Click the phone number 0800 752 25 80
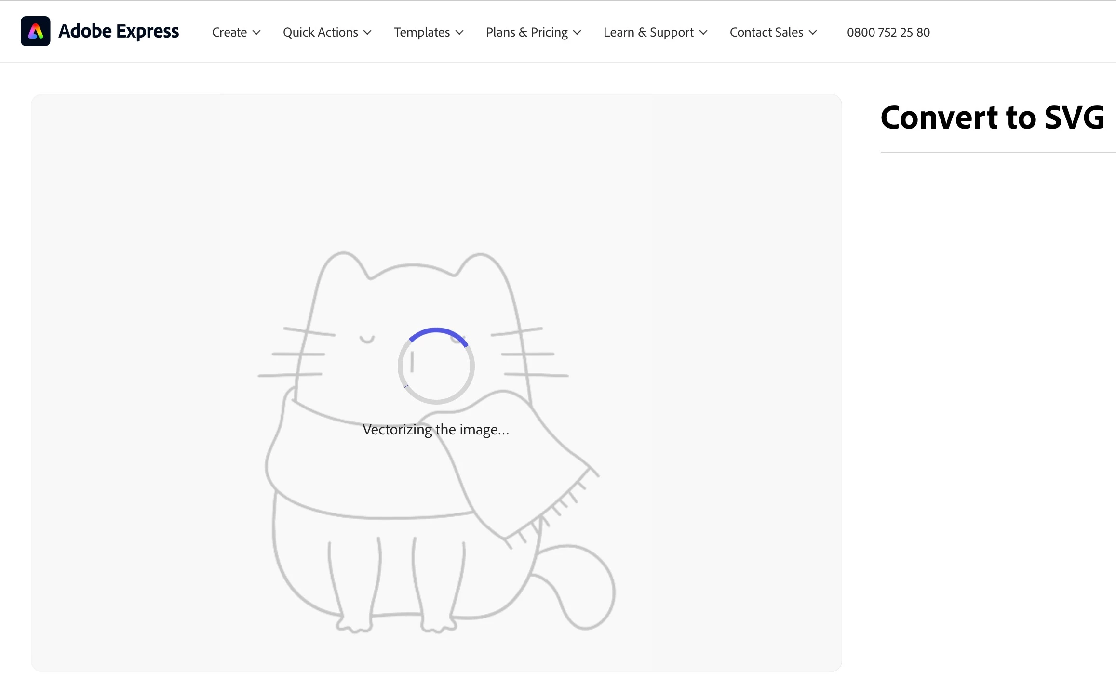This screenshot has height=697, width=1116. click(888, 32)
